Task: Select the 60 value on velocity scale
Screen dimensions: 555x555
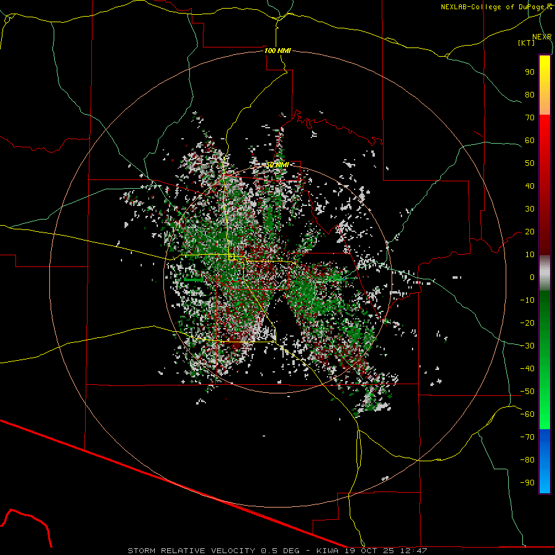Action: pyautogui.click(x=530, y=140)
